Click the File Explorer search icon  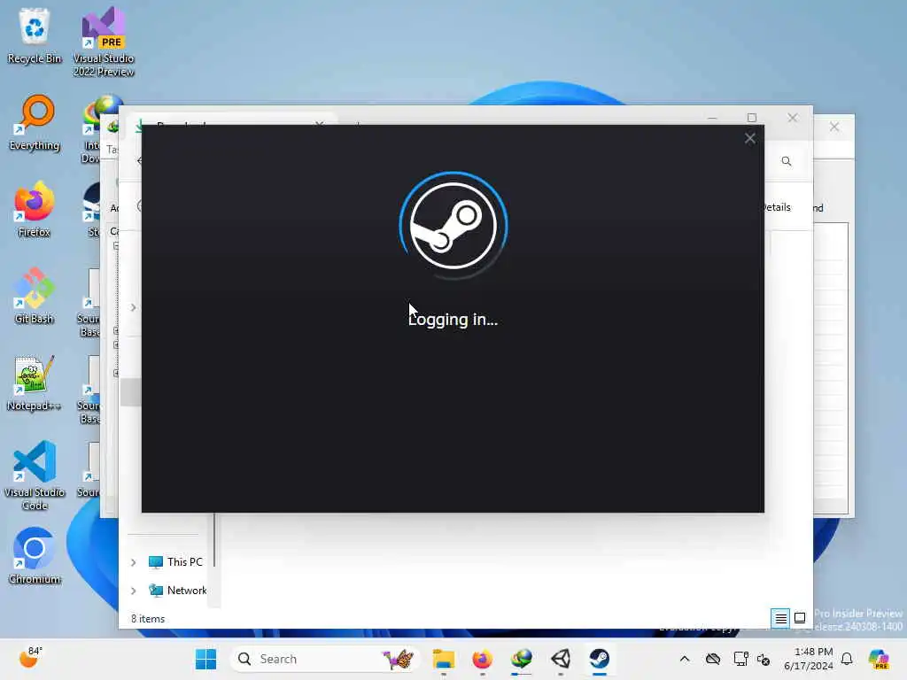(787, 161)
